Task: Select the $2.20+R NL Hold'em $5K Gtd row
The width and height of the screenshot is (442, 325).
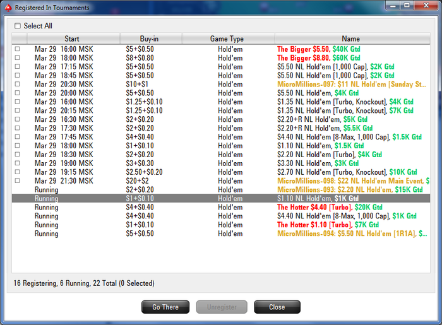Action: pyautogui.click(x=221, y=119)
